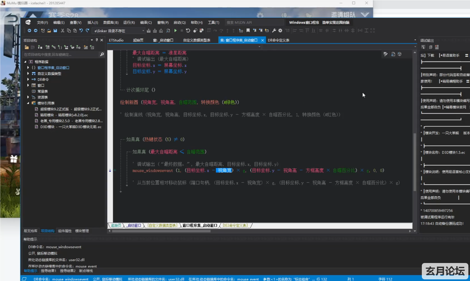This screenshot has width=470, height=281.
Task: Click the MSDN API search field
Action: point(254,23)
